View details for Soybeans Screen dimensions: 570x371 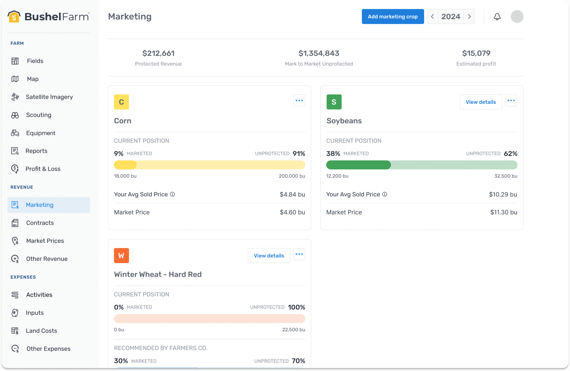click(481, 102)
